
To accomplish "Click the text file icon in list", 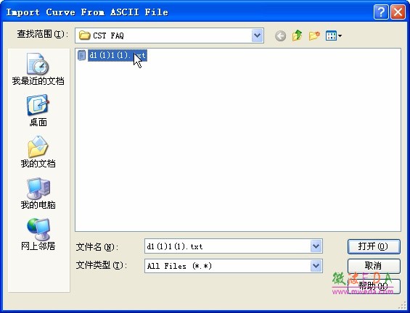I will point(82,55).
